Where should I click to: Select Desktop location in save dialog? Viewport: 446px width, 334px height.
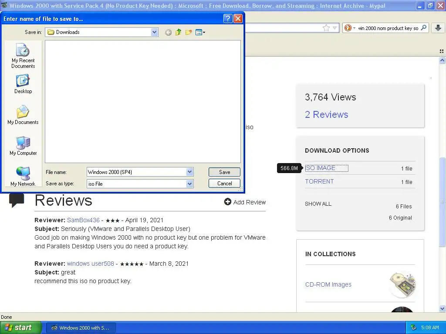[x=23, y=84]
